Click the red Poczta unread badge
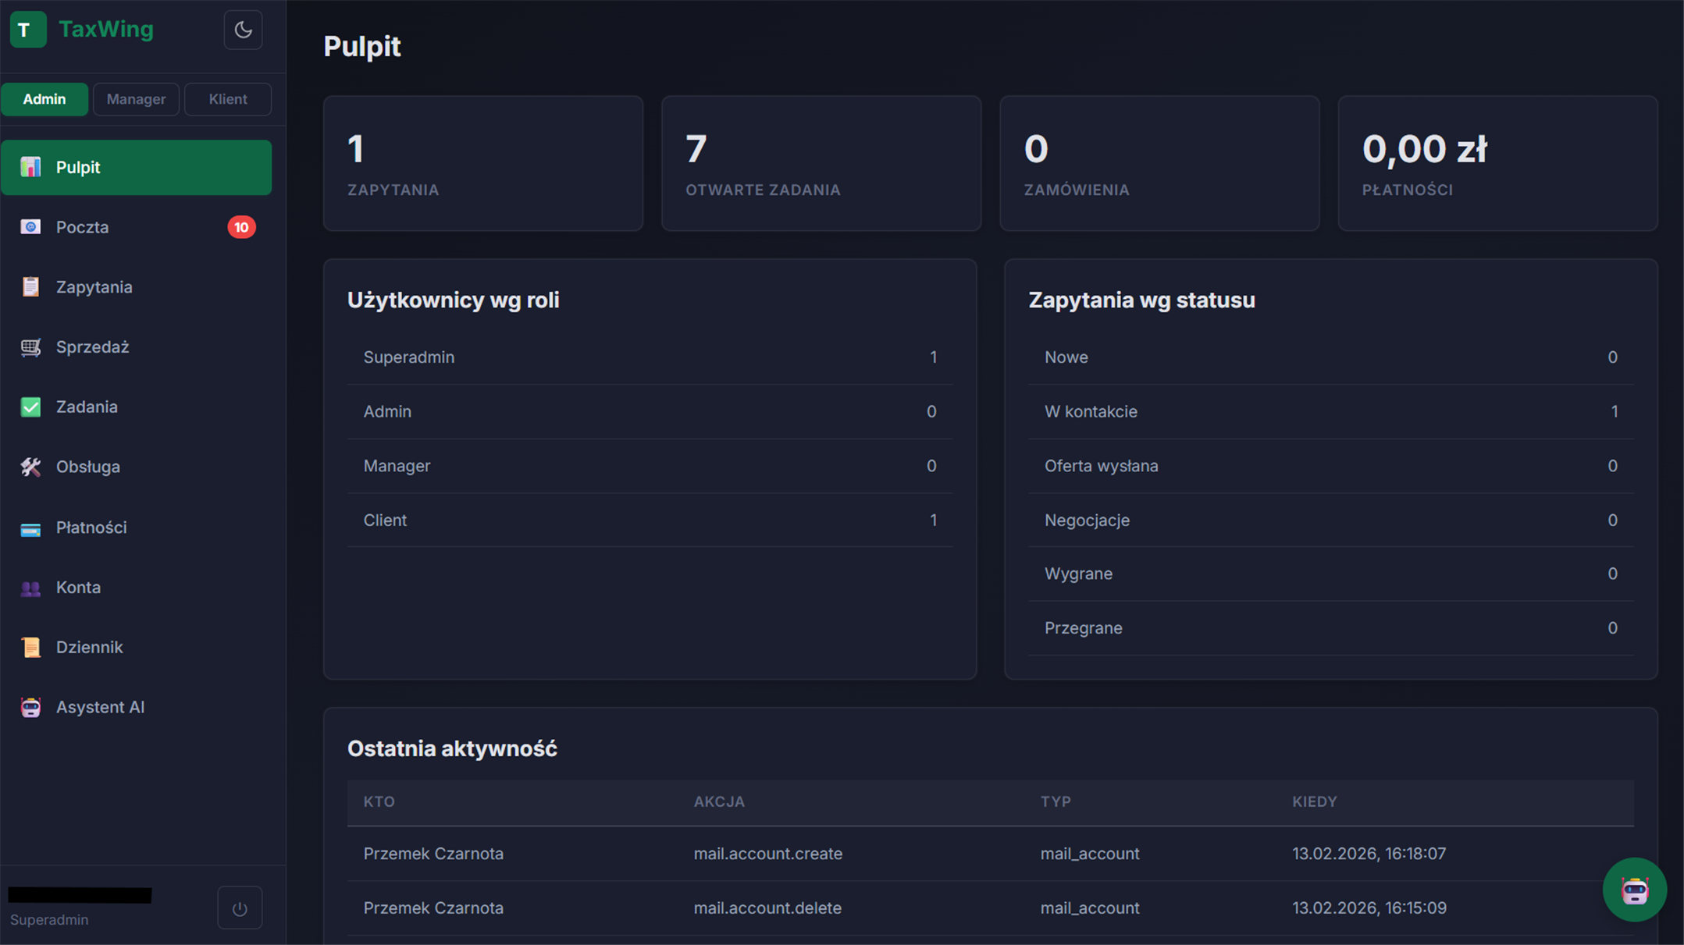The image size is (1684, 945). click(x=241, y=227)
